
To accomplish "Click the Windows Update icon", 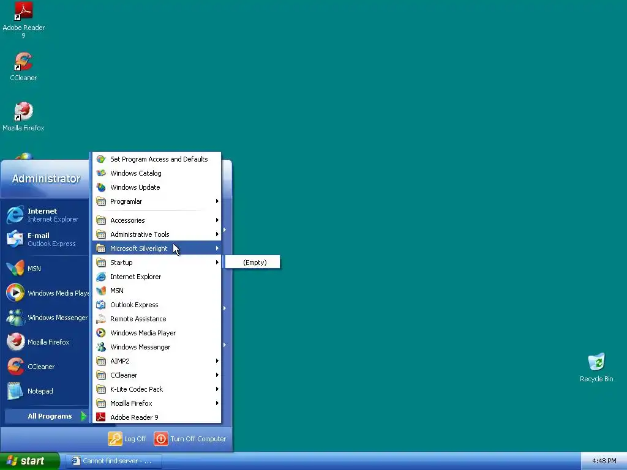I will pos(101,187).
